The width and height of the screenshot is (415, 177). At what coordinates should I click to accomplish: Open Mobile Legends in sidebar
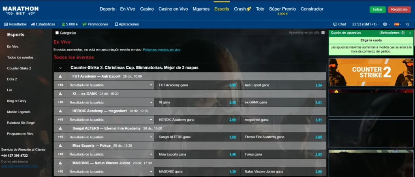(x=19, y=112)
